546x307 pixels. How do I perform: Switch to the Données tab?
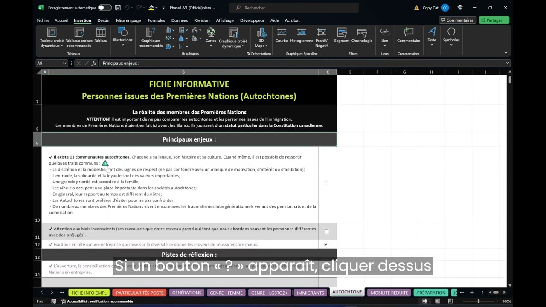point(180,20)
